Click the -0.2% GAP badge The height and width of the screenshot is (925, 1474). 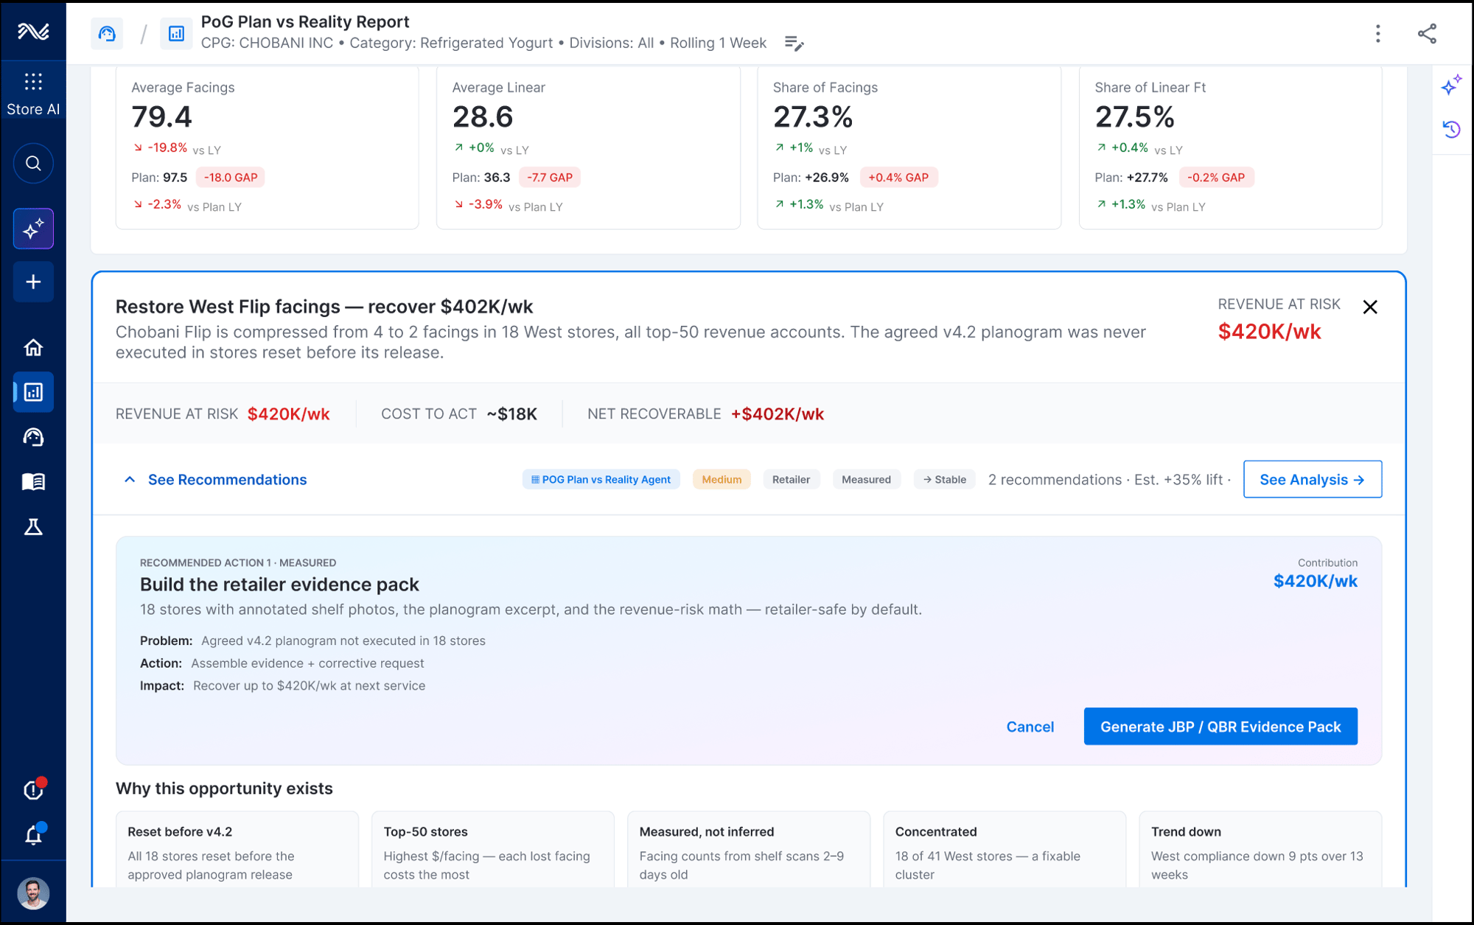[x=1216, y=178]
